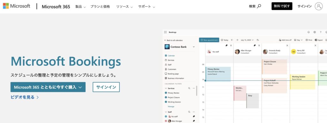Click the help question mark icon
Screen dimensions: 327x123
coord(321,32)
